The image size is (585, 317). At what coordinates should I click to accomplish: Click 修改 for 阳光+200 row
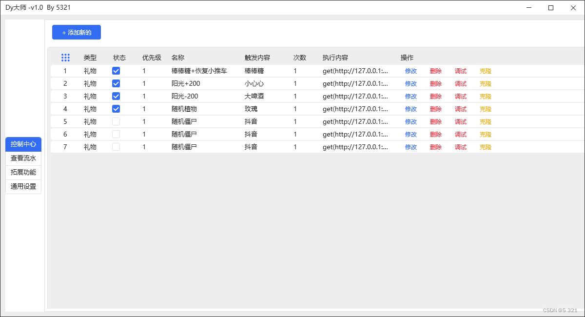[411, 84]
